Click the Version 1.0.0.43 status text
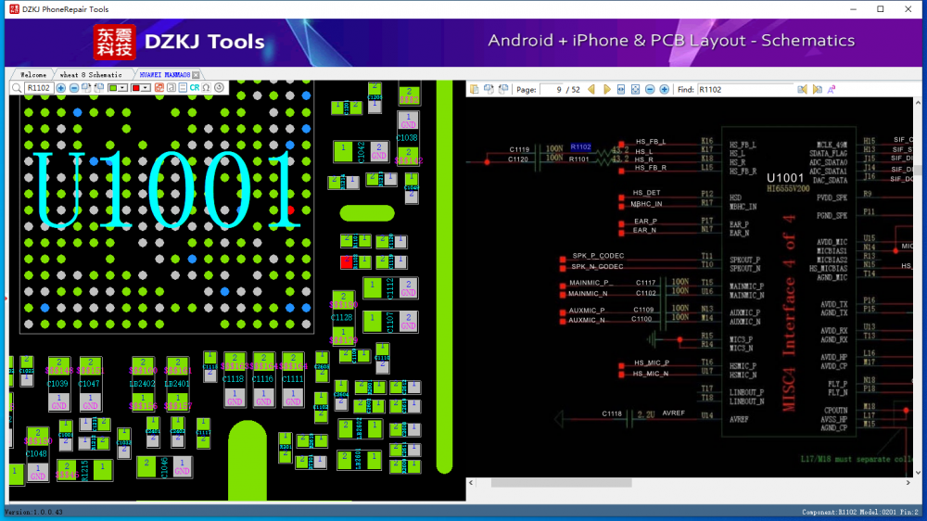927x521 pixels. 33,512
